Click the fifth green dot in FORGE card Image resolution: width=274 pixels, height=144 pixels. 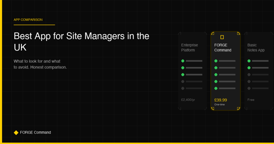[x=216, y=88]
